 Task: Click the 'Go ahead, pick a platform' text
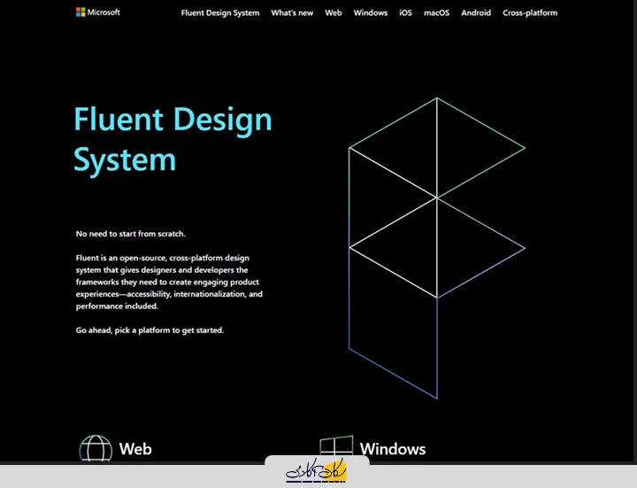[x=150, y=330]
